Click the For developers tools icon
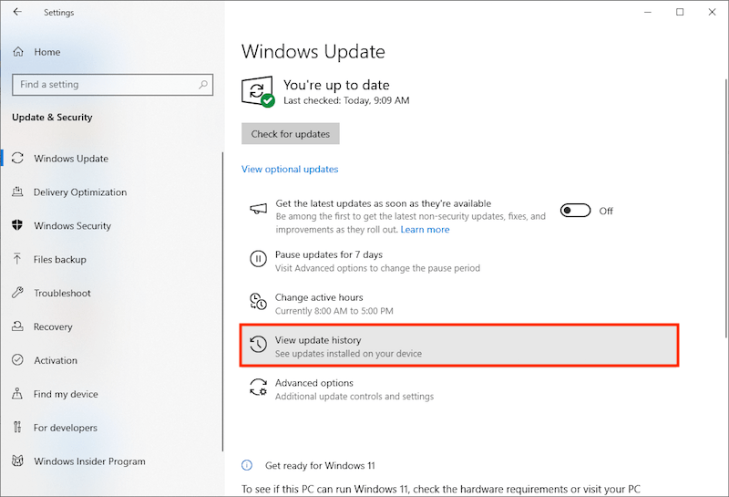The image size is (729, 497). tap(17, 427)
